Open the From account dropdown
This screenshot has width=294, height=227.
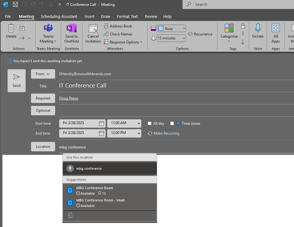click(x=43, y=74)
